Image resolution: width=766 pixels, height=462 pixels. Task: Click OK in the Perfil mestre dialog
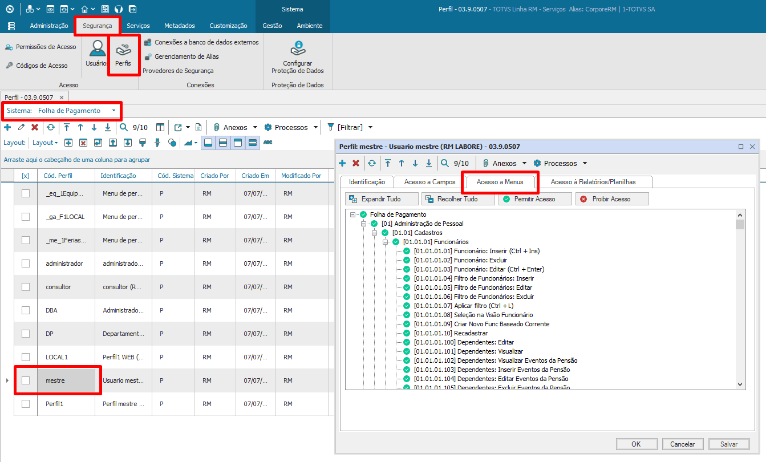(636, 444)
